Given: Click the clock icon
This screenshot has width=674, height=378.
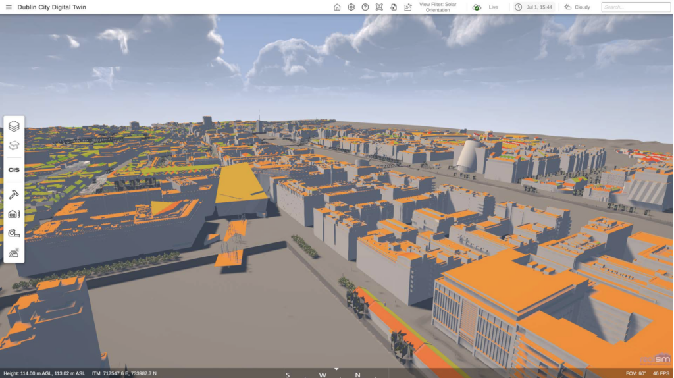Looking at the screenshot, I should pyautogui.click(x=519, y=7).
